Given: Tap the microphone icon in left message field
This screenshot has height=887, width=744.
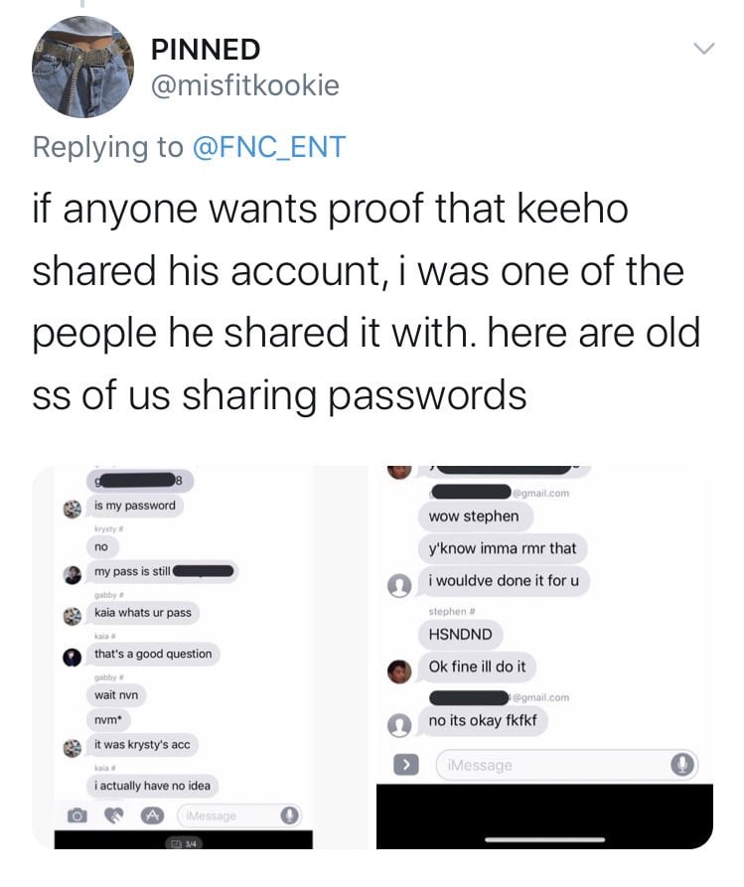Looking at the screenshot, I should tap(290, 815).
